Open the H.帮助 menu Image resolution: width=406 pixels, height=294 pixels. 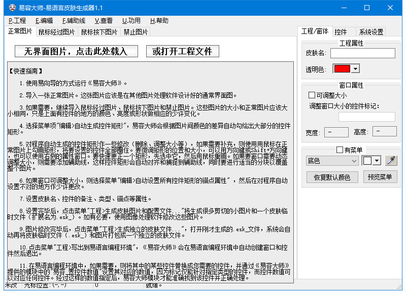159,21
